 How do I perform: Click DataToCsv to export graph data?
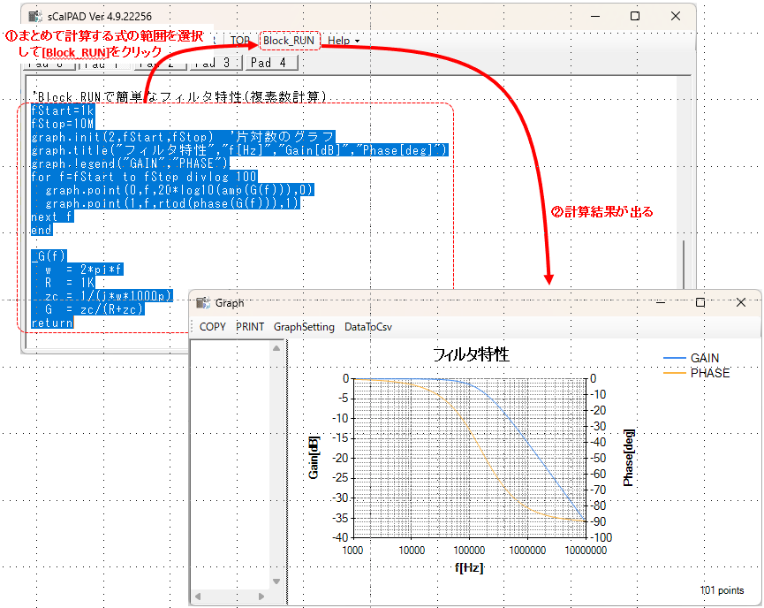[x=368, y=327]
